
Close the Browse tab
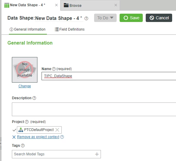tap(116, 5)
